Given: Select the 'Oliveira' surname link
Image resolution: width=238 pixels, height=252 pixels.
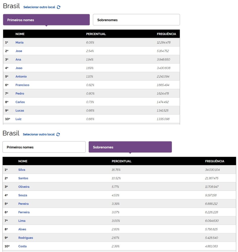Looking at the screenshot, I should point(24,187).
